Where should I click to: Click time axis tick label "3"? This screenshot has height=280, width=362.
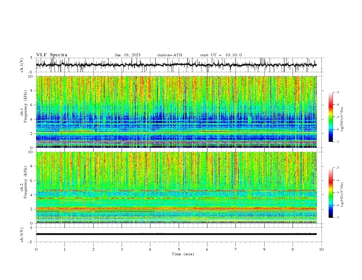122,249
